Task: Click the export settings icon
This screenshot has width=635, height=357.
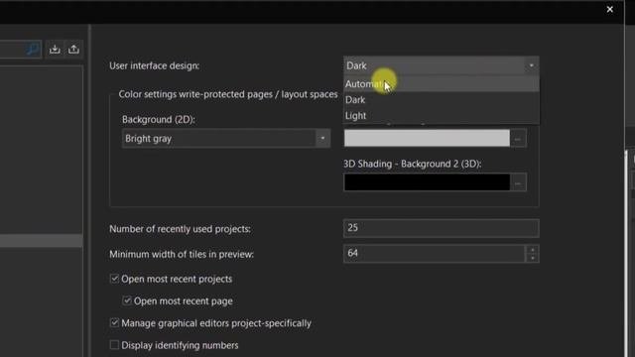Action: pos(73,50)
